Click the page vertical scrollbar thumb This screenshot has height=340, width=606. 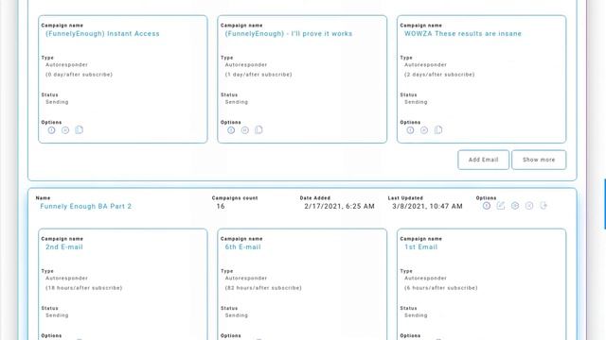pos(605,204)
